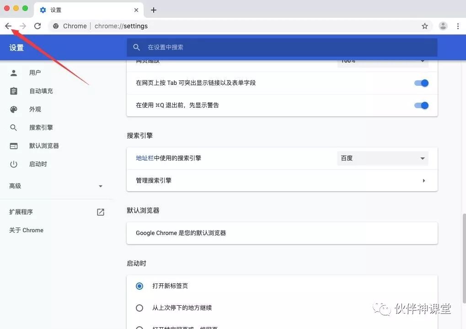466x329 pixels.
Task: Toggle Tab key highlights links setting
Action: 422,83
